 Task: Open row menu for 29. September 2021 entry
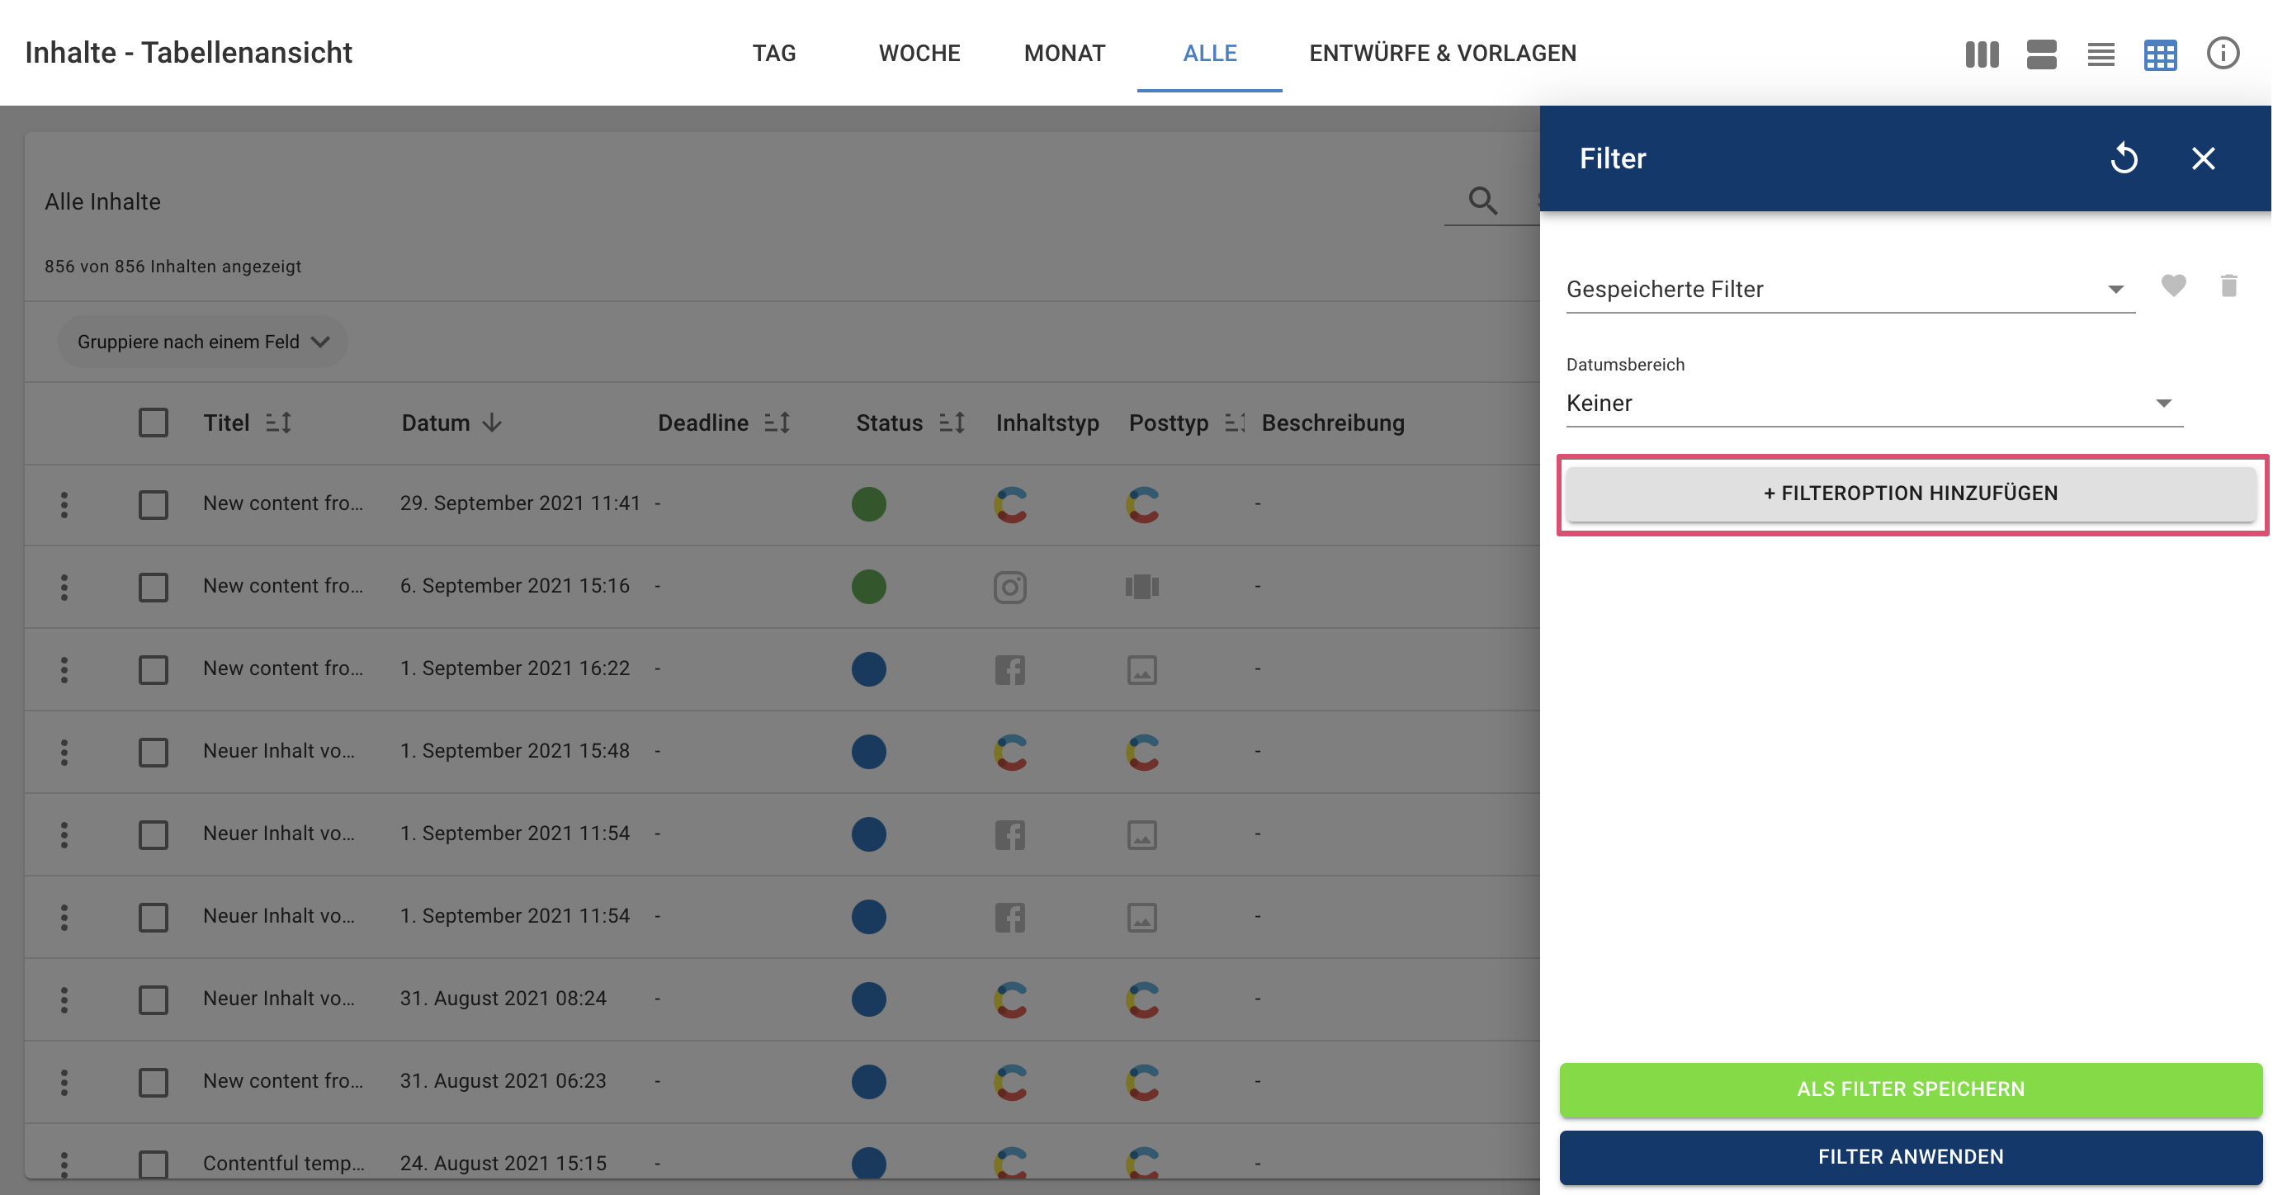64,504
